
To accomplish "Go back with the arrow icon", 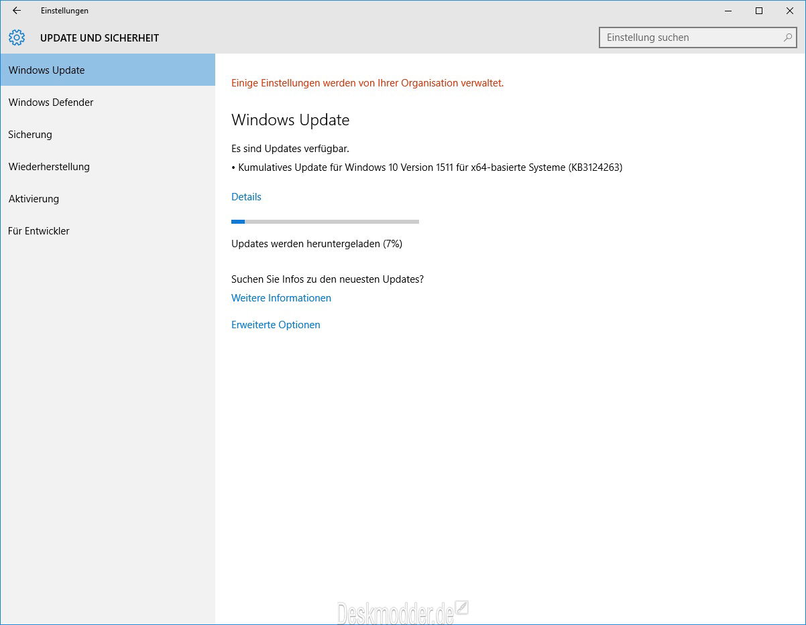I will click(x=16, y=11).
